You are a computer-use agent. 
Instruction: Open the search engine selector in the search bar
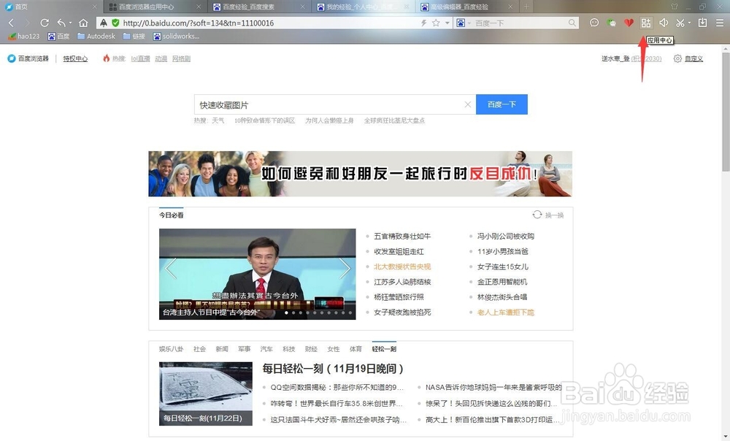pos(461,23)
